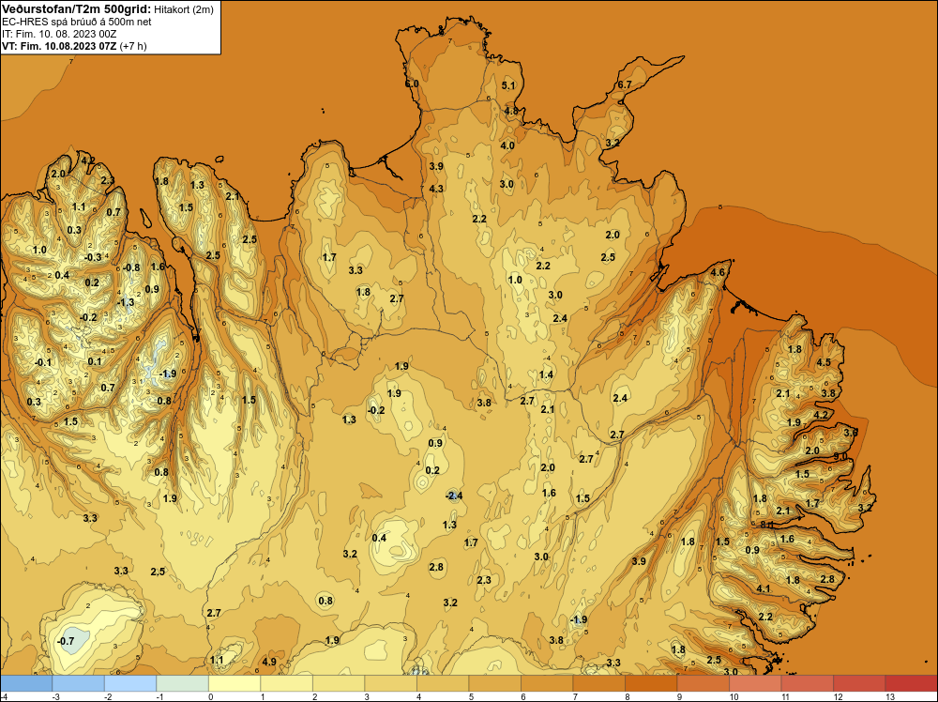Image resolution: width=938 pixels, height=702 pixels.
Task: Click the legend scale label '-1'
Action: pyautogui.click(x=160, y=697)
